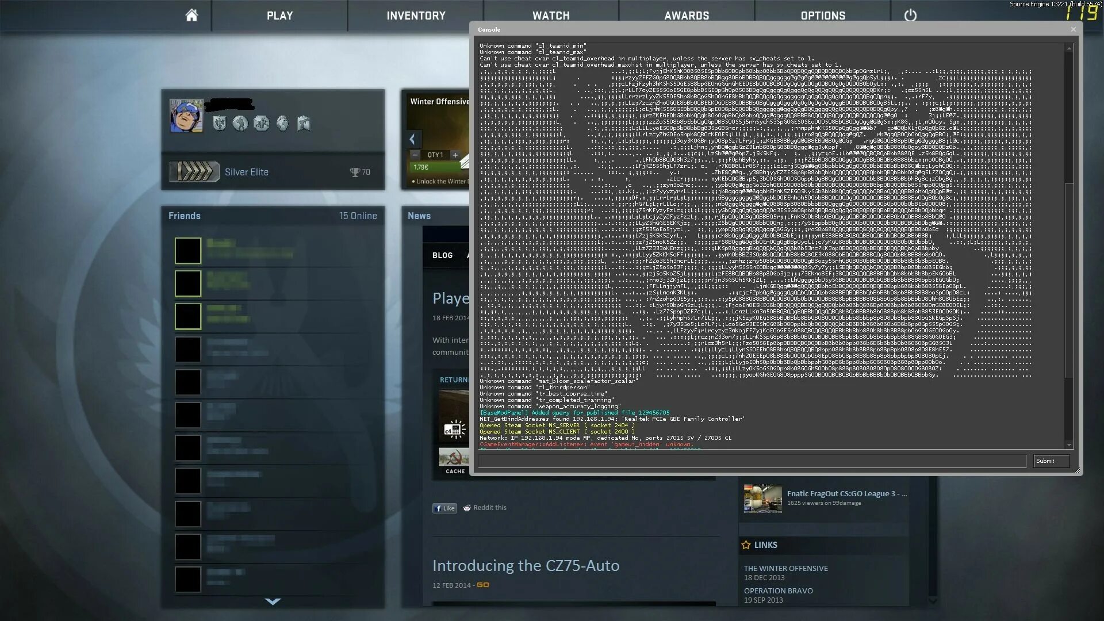Click the Facebook Like button

point(444,507)
